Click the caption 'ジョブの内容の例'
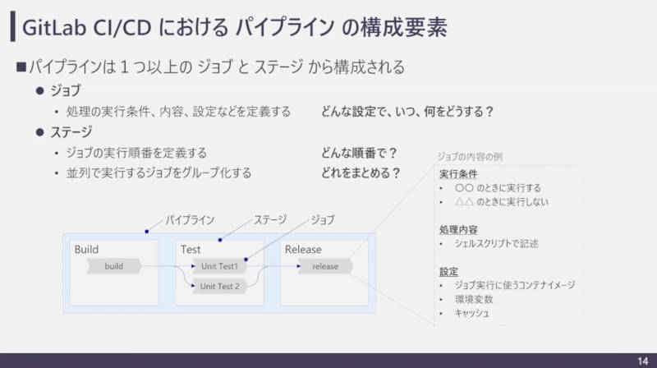Viewport: 657px width, 368px height. click(x=470, y=157)
